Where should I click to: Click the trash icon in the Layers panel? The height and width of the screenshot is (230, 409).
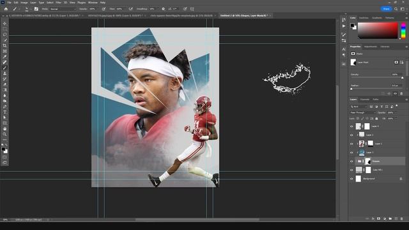[x=402, y=218]
